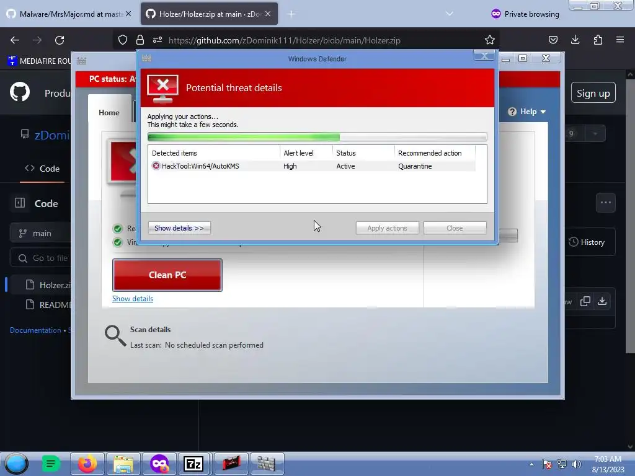Open site permissions icon in address bar
Image resolution: width=635 pixels, height=476 pixels.
click(158, 40)
